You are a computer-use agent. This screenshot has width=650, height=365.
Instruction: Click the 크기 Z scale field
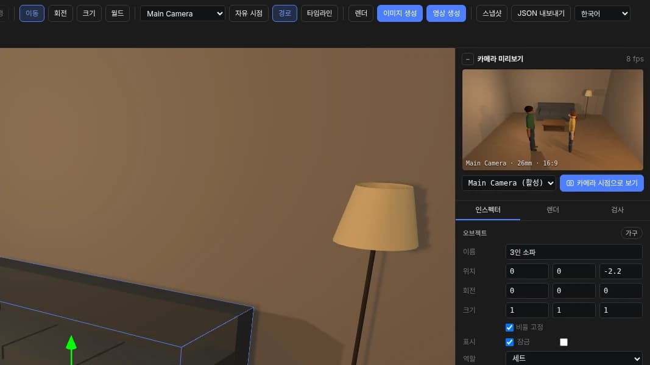click(x=621, y=310)
